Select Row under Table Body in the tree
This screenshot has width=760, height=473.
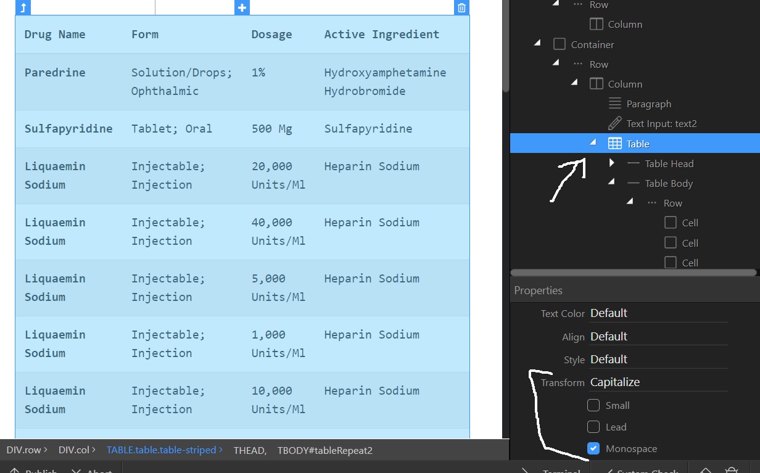click(x=673, y=203)
